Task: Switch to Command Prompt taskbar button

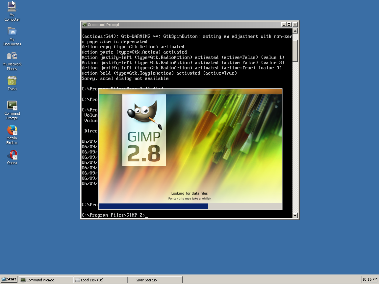Action: click(x=46, y=280)
